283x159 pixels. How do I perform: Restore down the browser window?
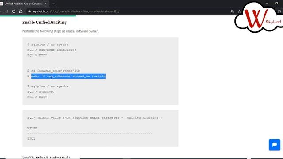pyautogui.click(x=276, y=3)
